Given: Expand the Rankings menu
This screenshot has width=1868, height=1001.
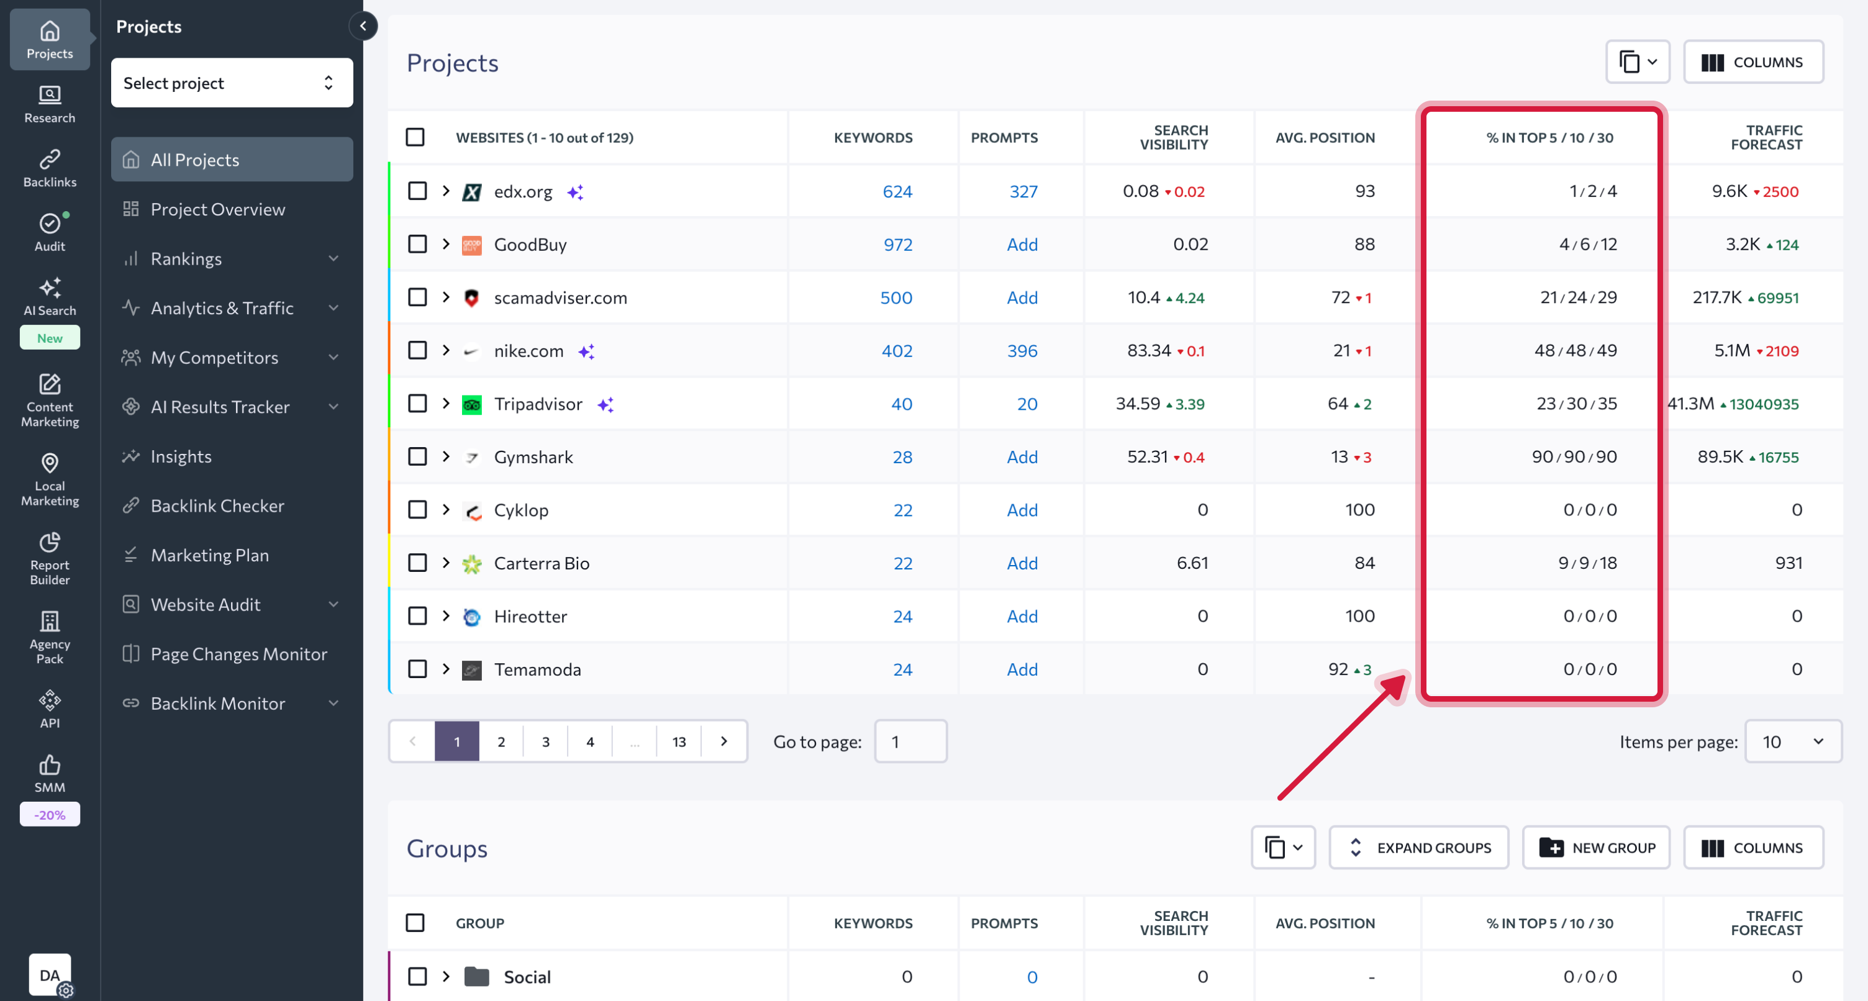Looking at the screenshot, I should tap(232, 258).
